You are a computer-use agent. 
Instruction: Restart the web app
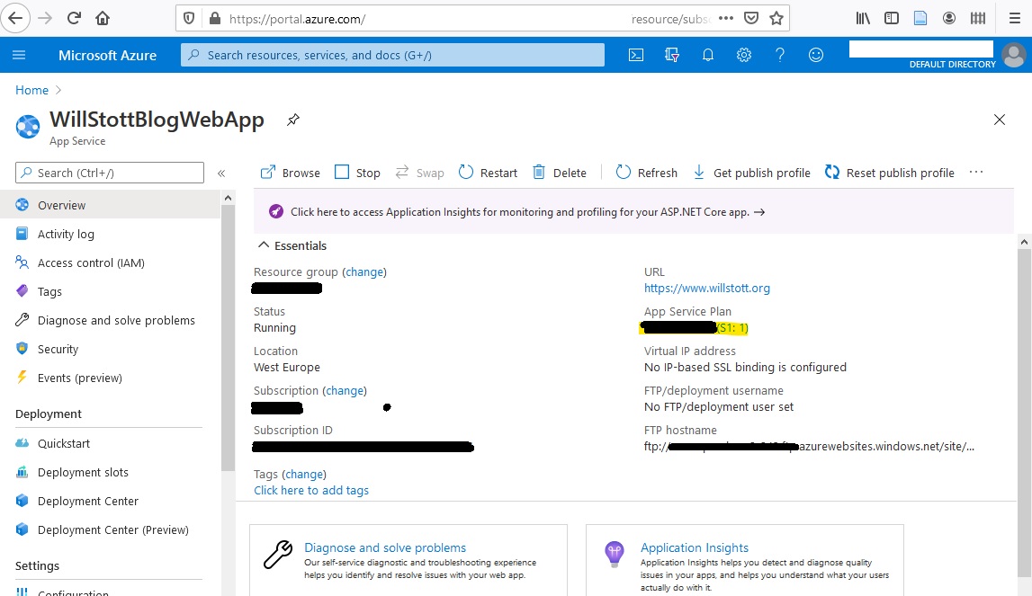487,172
